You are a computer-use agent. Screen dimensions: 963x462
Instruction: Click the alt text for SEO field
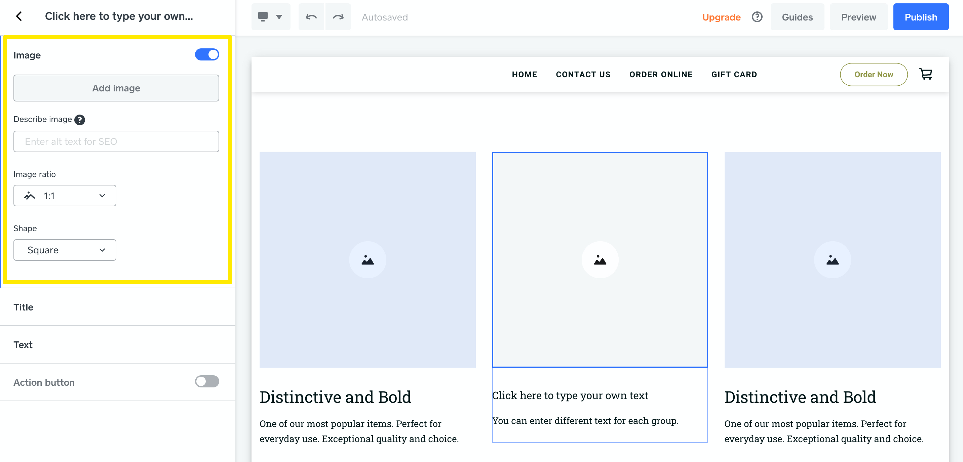[116, 141]
